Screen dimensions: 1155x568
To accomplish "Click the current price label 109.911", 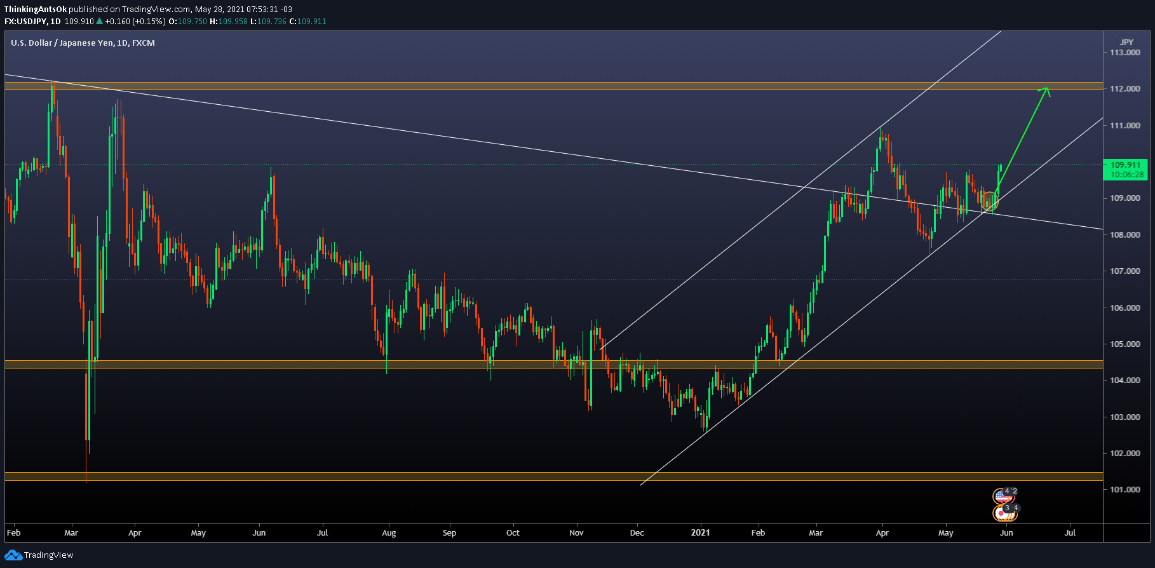I will [1125, 165].
